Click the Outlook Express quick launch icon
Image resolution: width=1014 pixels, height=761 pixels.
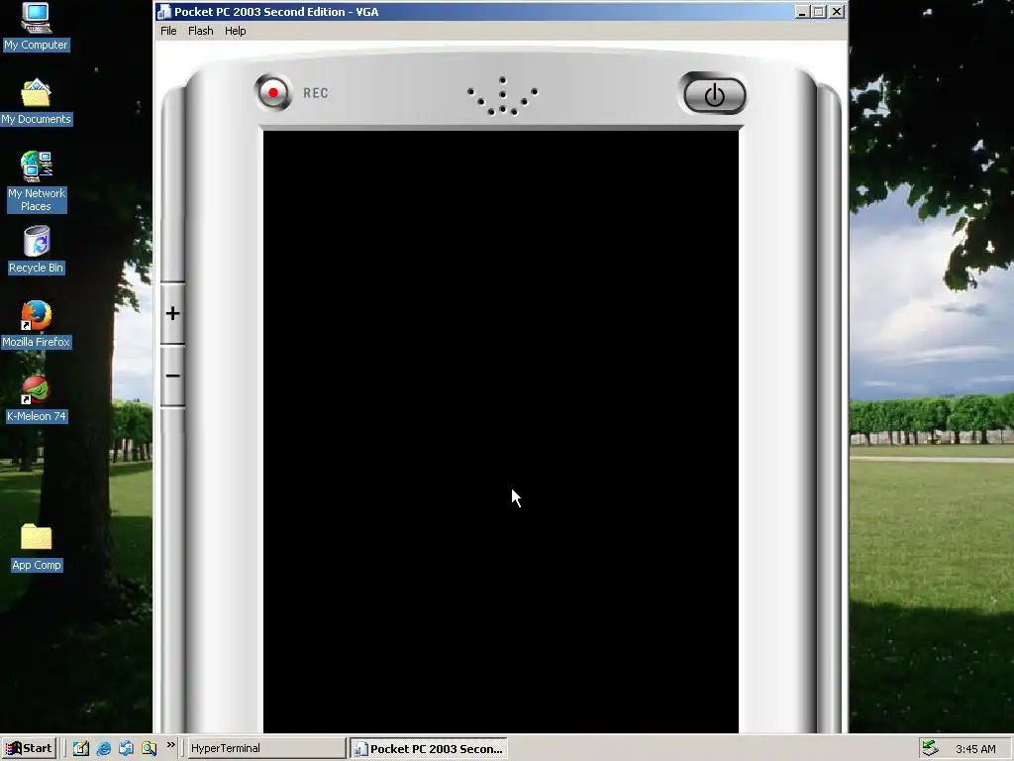point(126,748)
